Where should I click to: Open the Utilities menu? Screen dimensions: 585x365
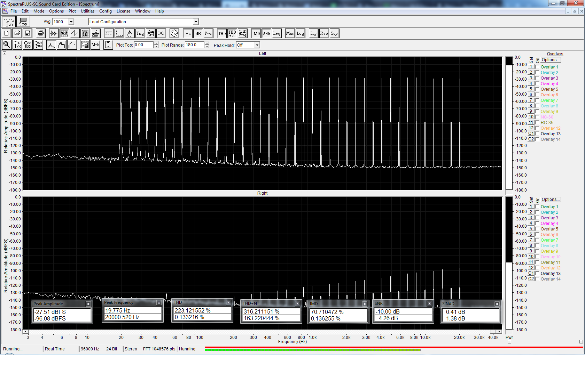(x=87, y=11)
